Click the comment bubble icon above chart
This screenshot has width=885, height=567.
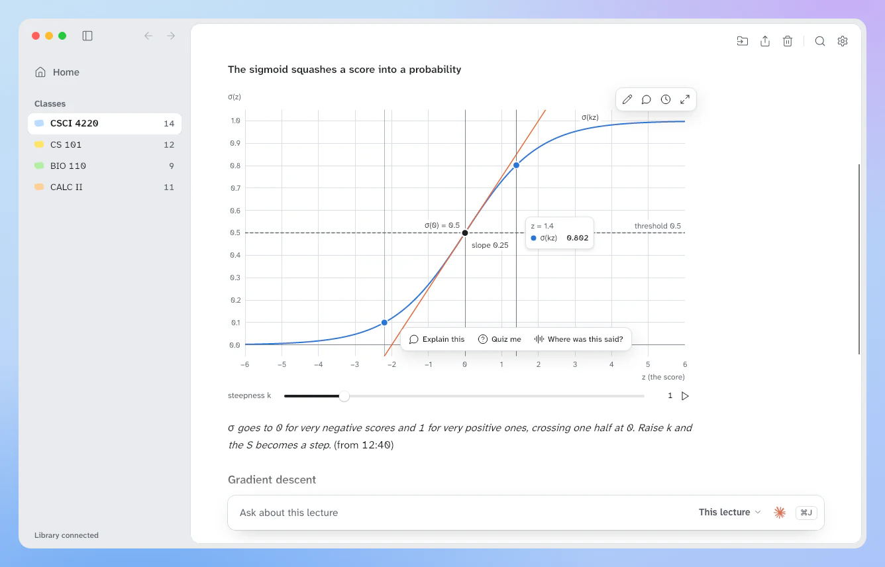pyautogui.click(x=647, y=99)
